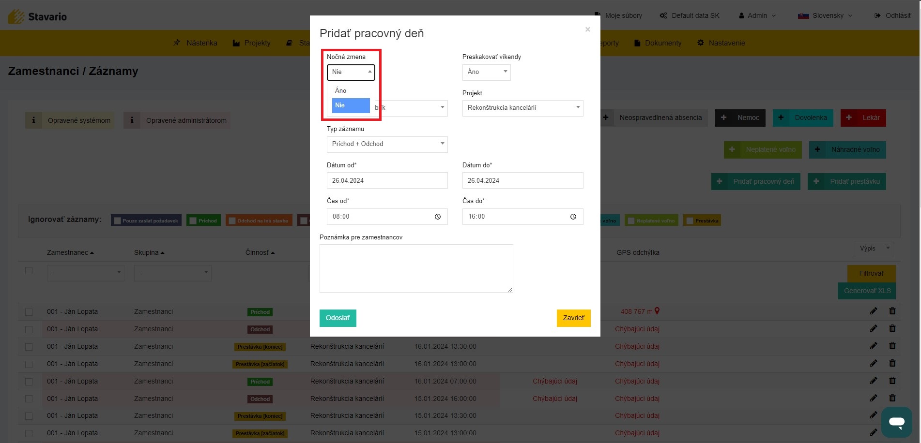Click the plus icon on Dovolenka button

(781, 118)
